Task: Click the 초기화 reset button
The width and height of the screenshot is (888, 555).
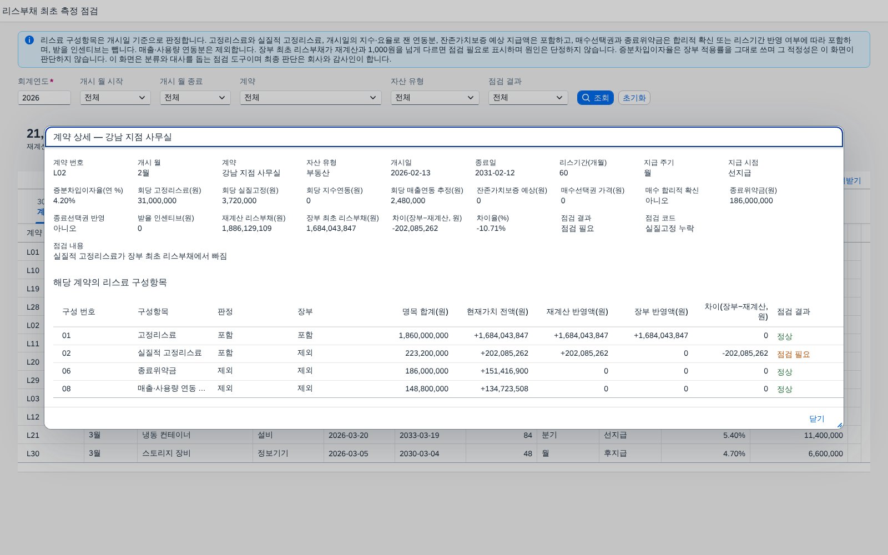Action: pos(634,98)
